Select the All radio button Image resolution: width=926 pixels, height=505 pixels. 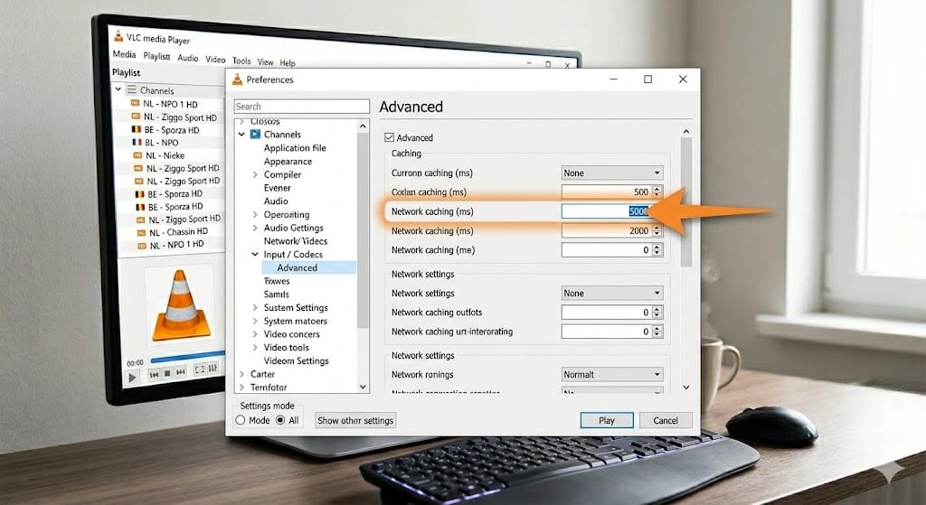[x=280, y=420]
